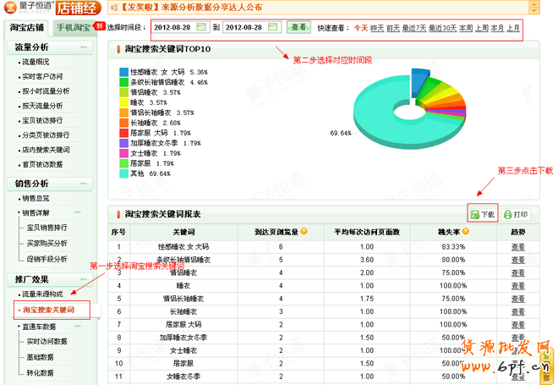Open 促销手段分析 submenu item
Image resolution: width=558 pixels, height=385 pixels.
47,259
